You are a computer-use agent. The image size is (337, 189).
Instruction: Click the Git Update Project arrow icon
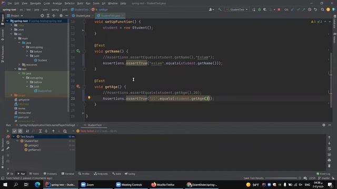pos(293,9)
